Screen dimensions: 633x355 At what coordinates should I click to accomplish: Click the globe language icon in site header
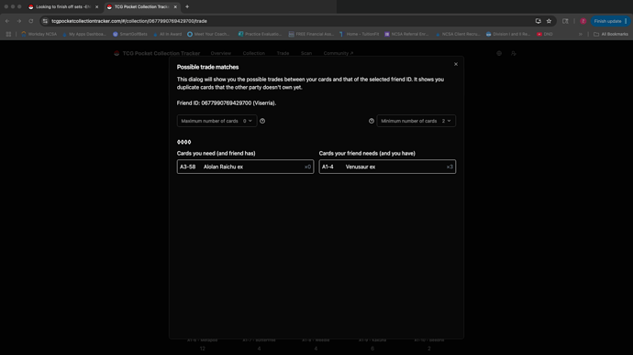(x=499, y=53)
